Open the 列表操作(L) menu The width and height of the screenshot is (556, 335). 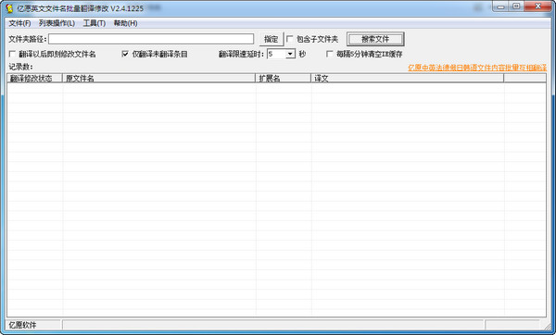pyautogui.click(x=57, y=23)
